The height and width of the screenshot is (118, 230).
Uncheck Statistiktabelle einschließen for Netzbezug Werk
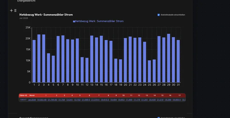click(159, 15)
